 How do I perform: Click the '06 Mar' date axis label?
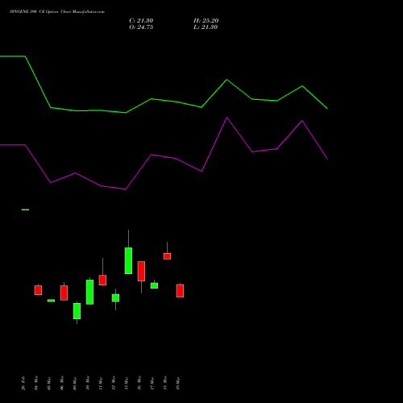[x=62, y=383]
